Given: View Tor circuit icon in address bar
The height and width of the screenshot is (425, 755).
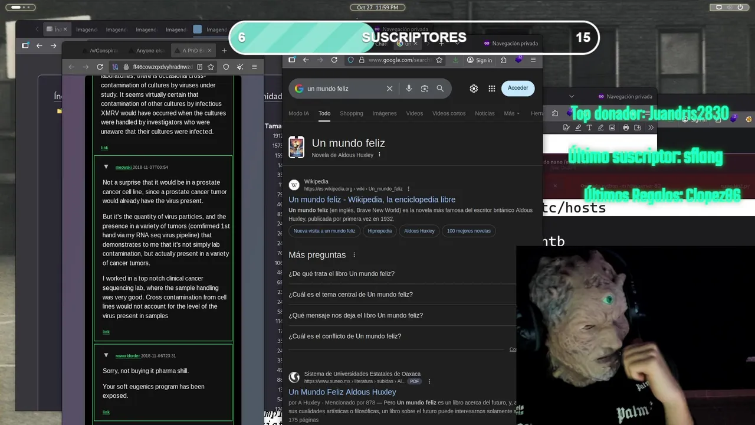Looking at the screenshot, I should pos(115,67).
